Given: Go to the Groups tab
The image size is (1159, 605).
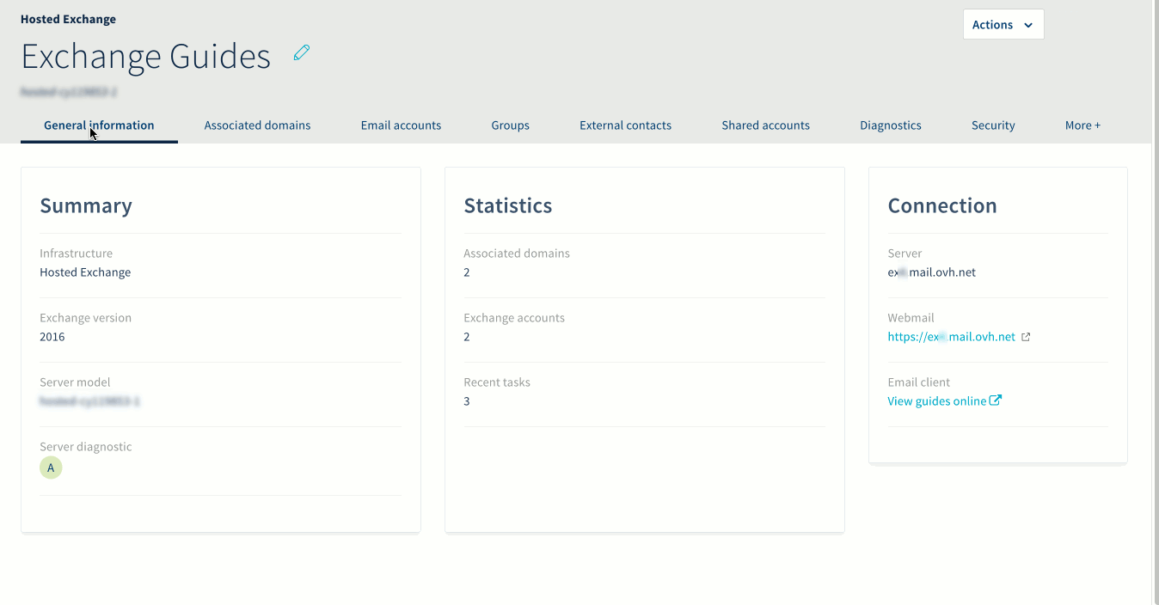Looking at the screenshot, I should point(510,125).
